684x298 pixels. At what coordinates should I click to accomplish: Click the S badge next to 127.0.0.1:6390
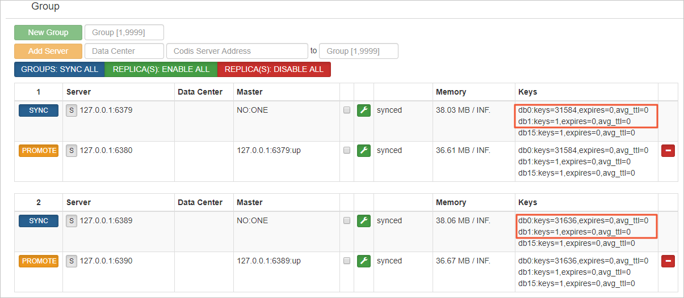coord(72,261)
